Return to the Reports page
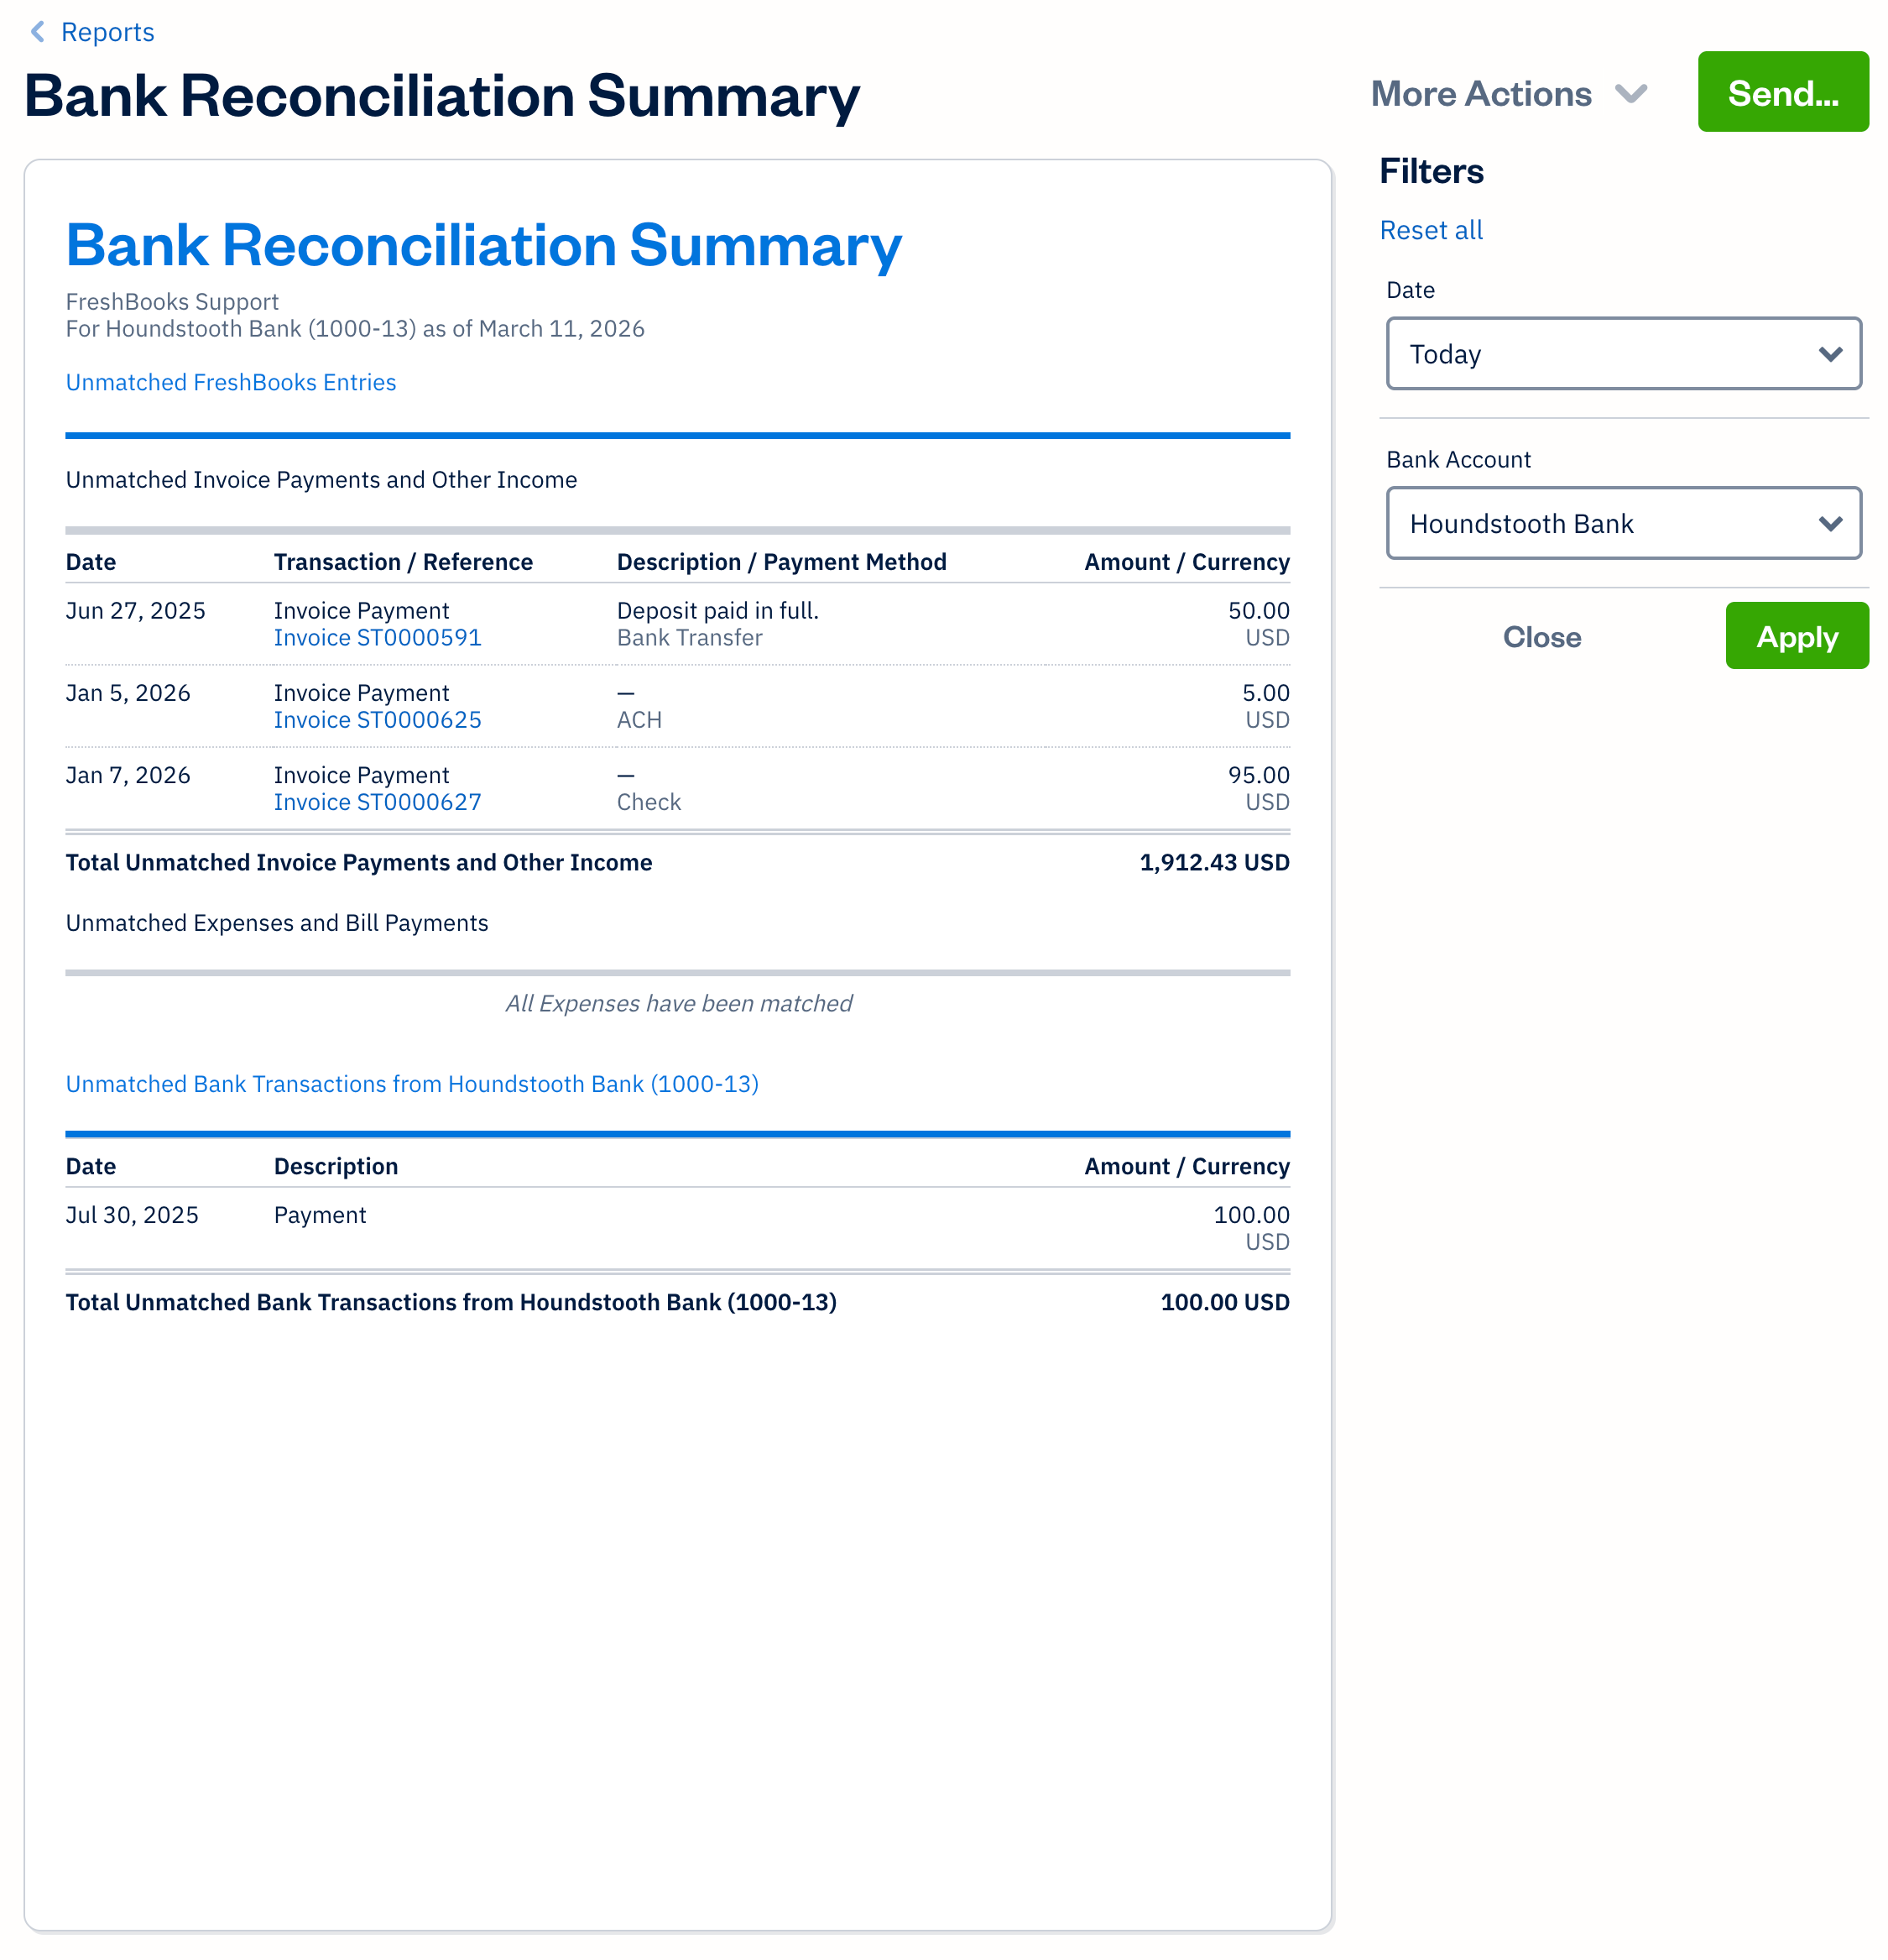Image resolution: width=1888 pixels, height=1960 pixels. coord(107,32)
